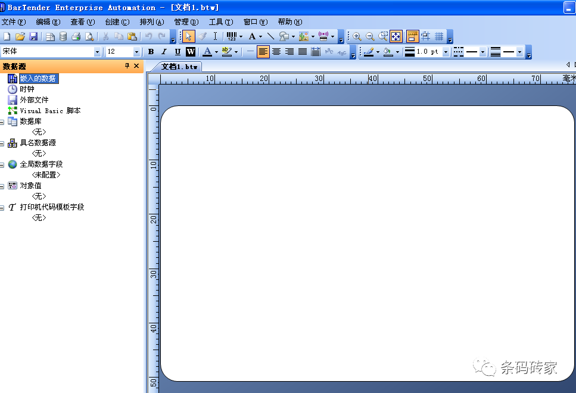Select 对象值 tree item
This screenshot has height=393, width=576.
tap(30, 186)
